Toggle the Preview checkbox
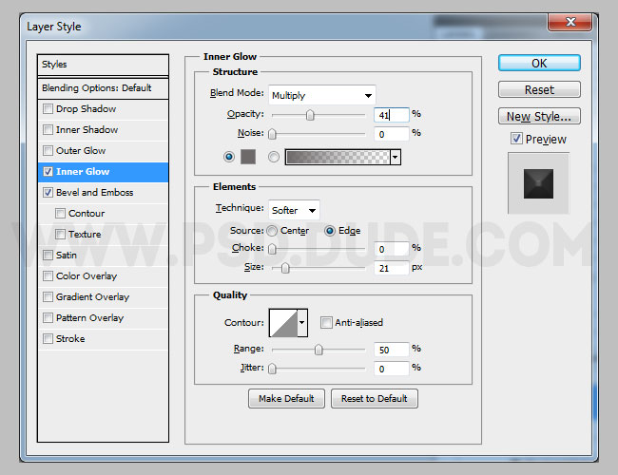 point(516,139)
